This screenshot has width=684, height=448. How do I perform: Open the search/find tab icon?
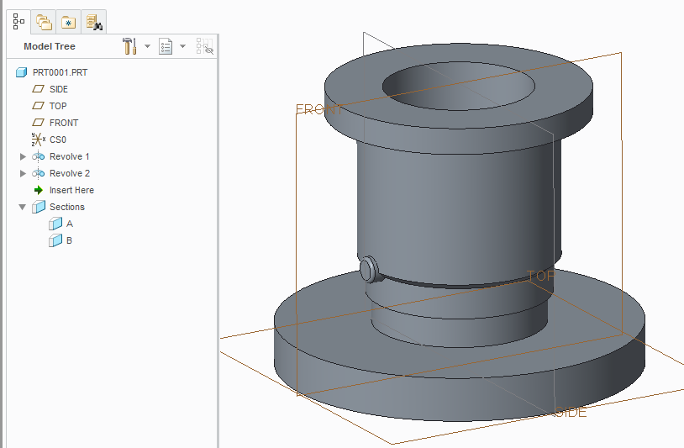[x=93, y=22]
